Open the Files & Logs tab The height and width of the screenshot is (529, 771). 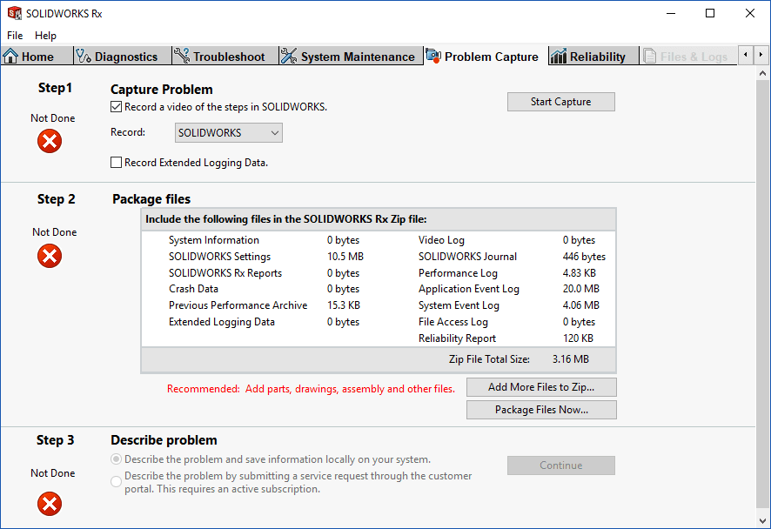pyautogui.click(x=688, y=56)
